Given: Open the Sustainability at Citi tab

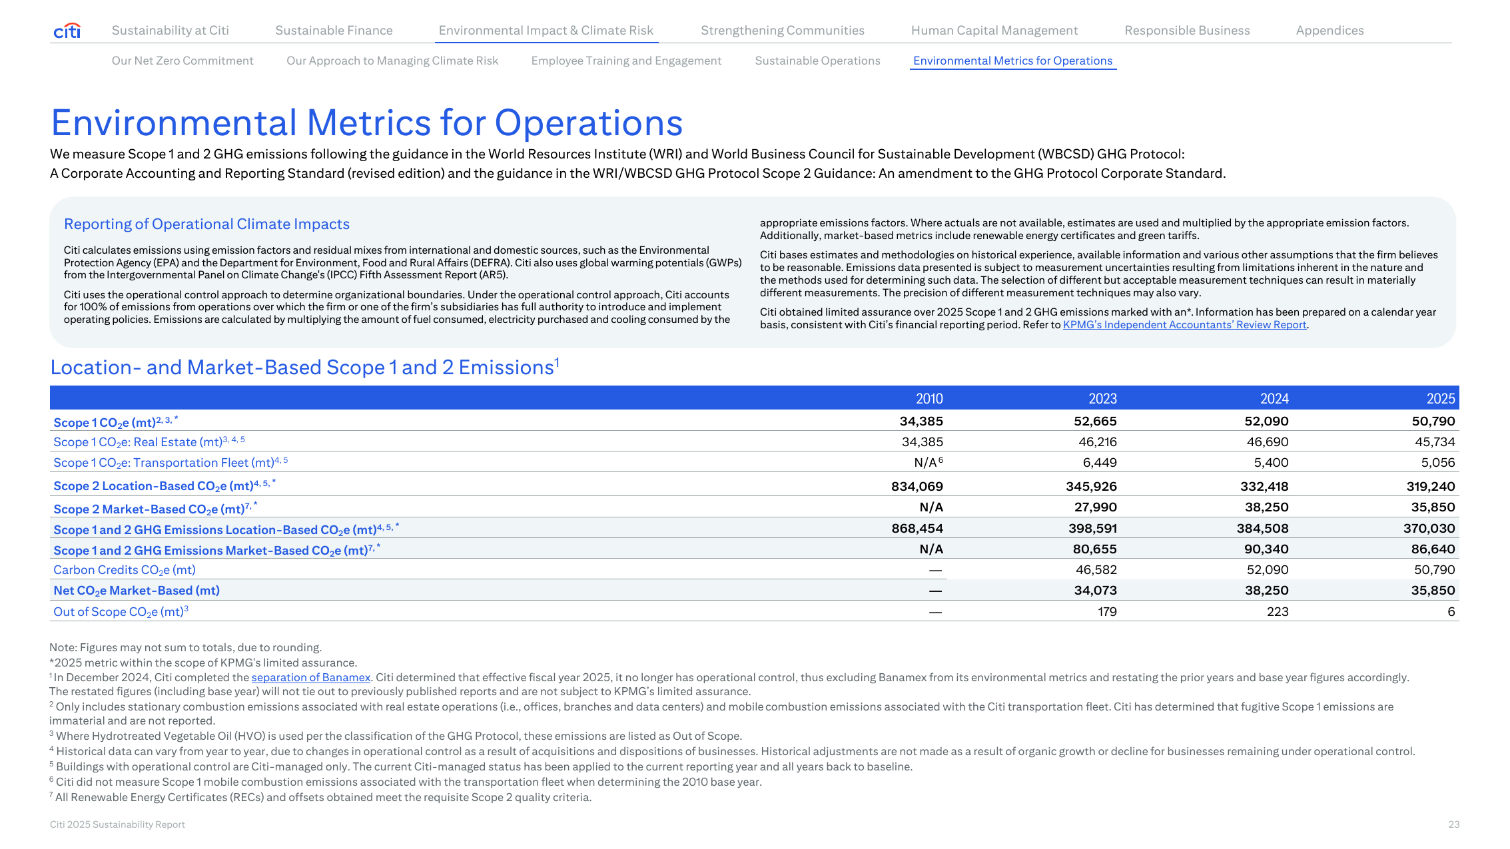Looking at the screenshot, I should click(x=170, y=31).
